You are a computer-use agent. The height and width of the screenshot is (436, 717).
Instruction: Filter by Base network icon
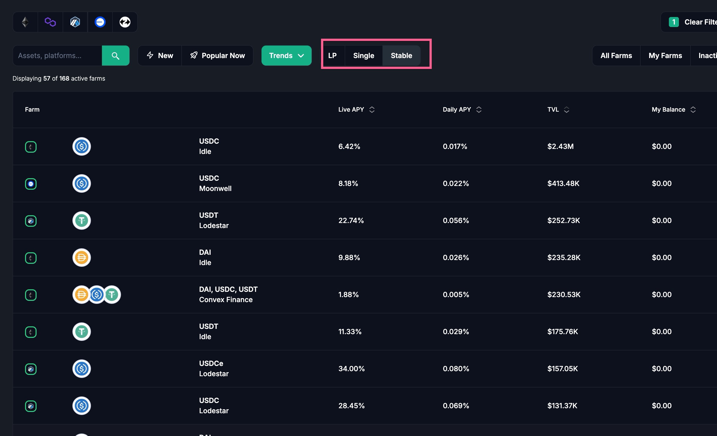click(100, 22)
